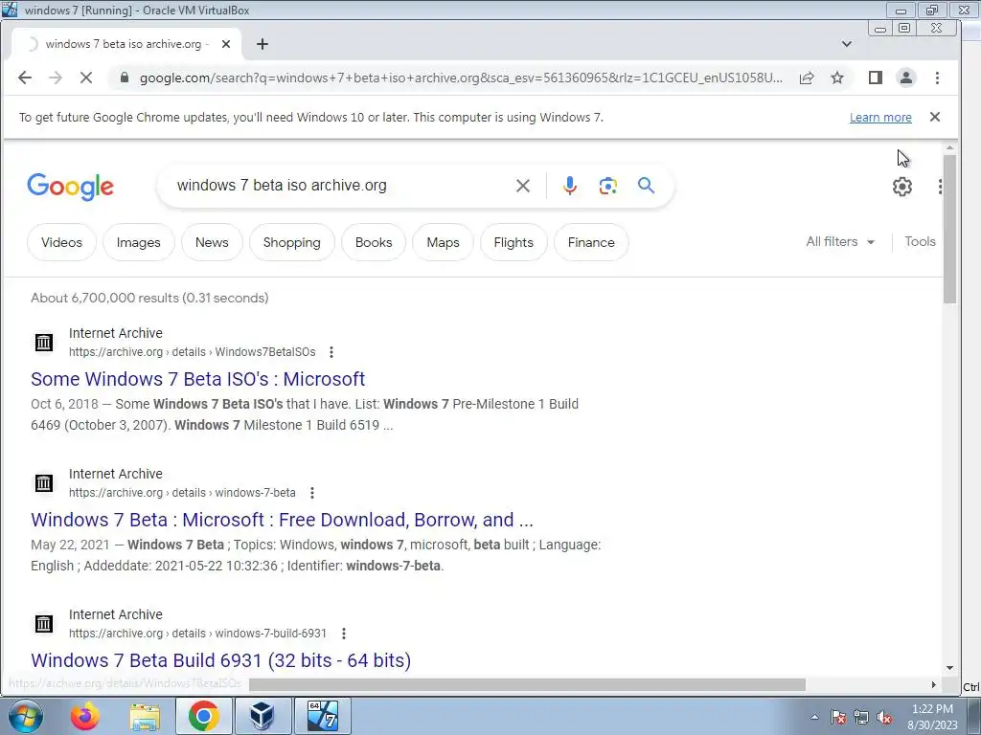Show hidden system tray icons
This screenshot has width=981, height=735.
pos(814,717)
